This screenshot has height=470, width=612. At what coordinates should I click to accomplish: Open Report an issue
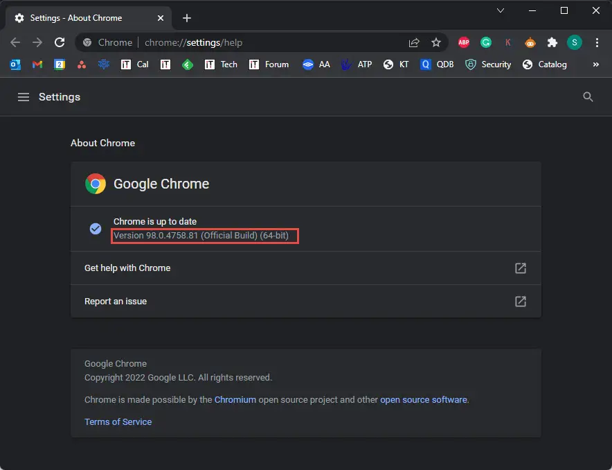[305, 302]
